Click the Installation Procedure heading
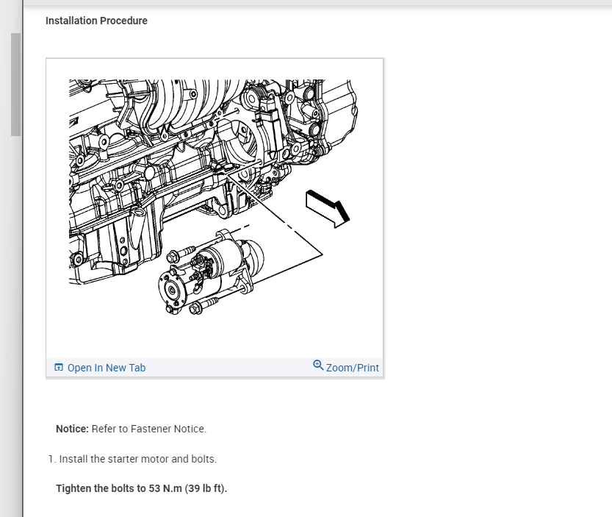The height and width of the screenshot is (517, 612). pyautogui.click(x=96, y=21)
